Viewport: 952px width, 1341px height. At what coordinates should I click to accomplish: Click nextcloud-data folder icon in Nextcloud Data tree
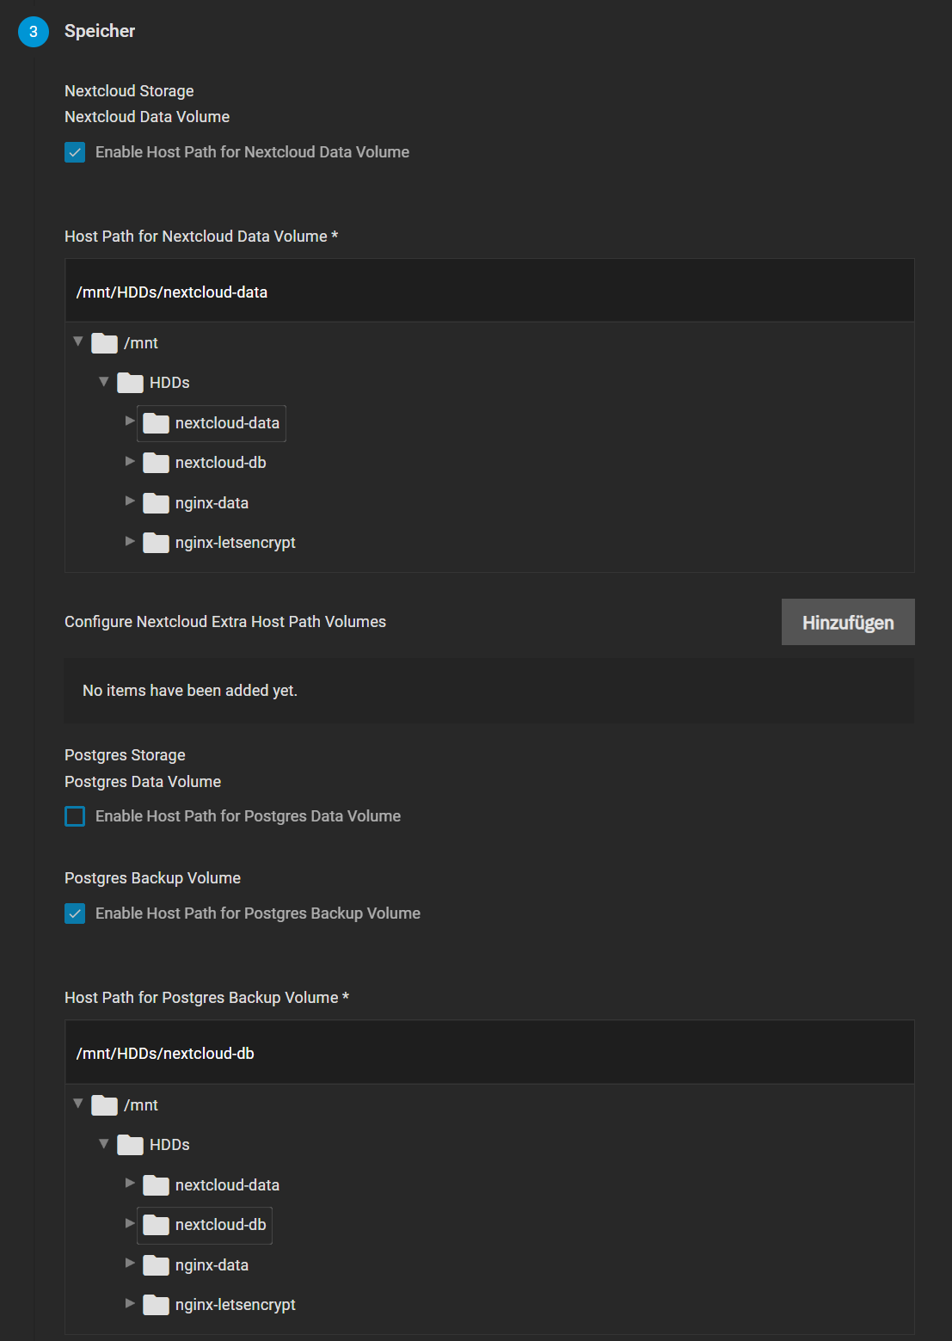click(x=156, y=423)
